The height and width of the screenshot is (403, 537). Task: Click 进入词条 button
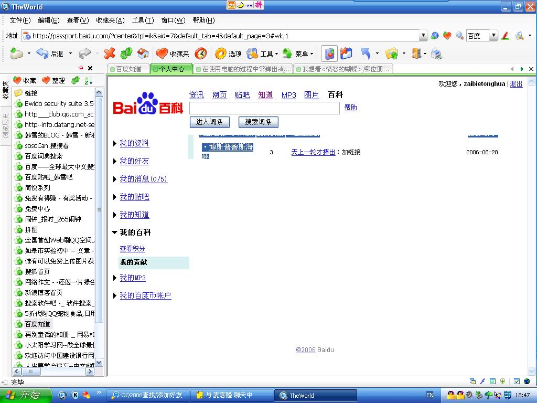click(x=210, y=122)
